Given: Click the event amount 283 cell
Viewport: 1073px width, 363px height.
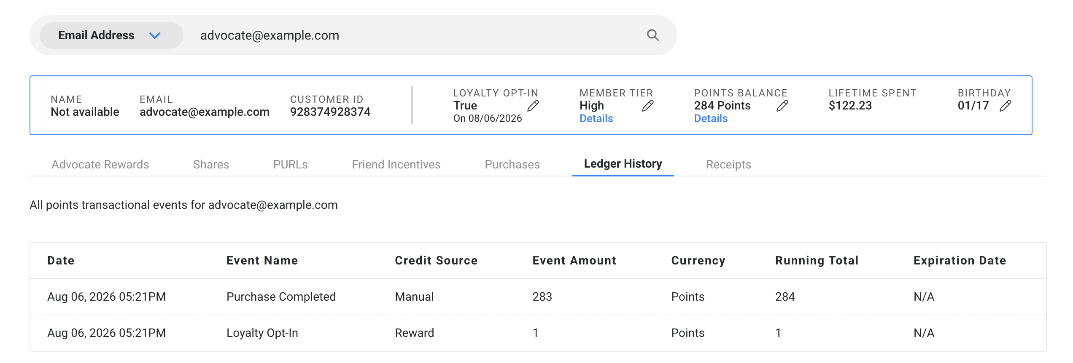Looking at the screenshot, I should pos(542,297).
